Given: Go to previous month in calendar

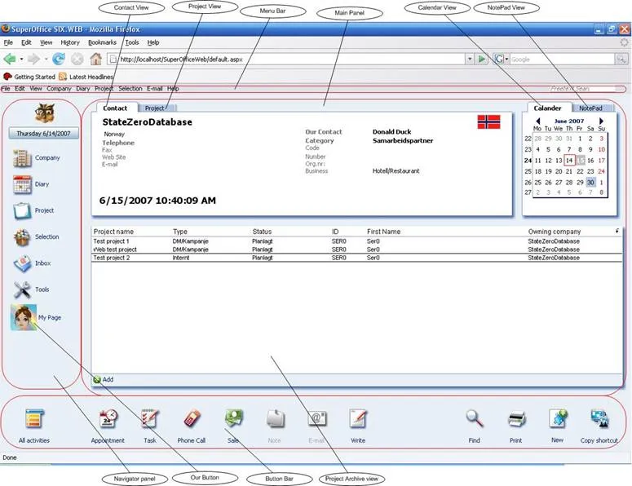Looking at the screenshot, I should click(x=538, y=121).
